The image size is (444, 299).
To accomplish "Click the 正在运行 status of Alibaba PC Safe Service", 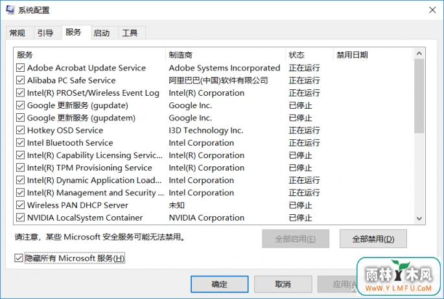I will pyautogui.click(x=304, y=80).
